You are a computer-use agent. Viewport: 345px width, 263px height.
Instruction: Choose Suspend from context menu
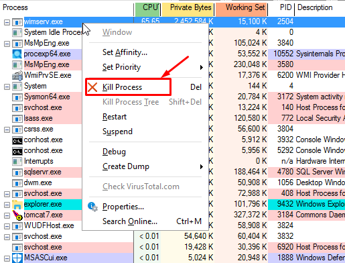coord(145,131)
